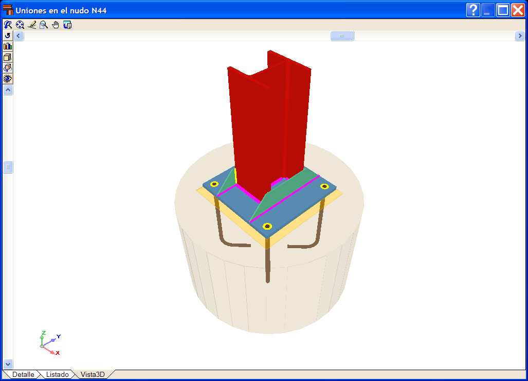Click the horizontal rotation slider thumb
Image resolution: width=528 pixels, height=381 pixels.
pos(342,36)
